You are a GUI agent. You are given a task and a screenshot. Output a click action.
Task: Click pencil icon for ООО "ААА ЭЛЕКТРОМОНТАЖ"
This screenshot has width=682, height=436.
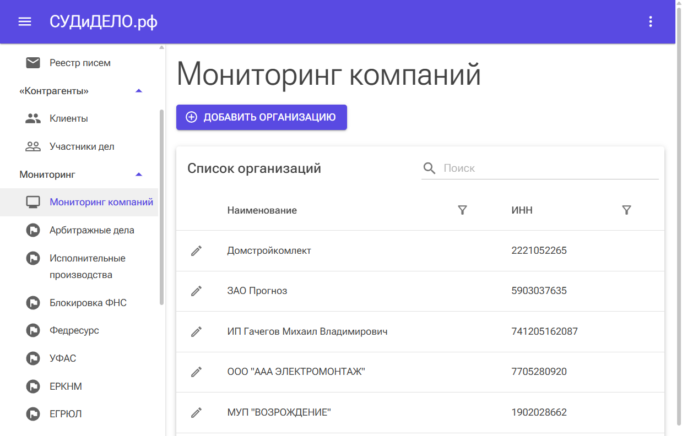(x=196, y=372)
